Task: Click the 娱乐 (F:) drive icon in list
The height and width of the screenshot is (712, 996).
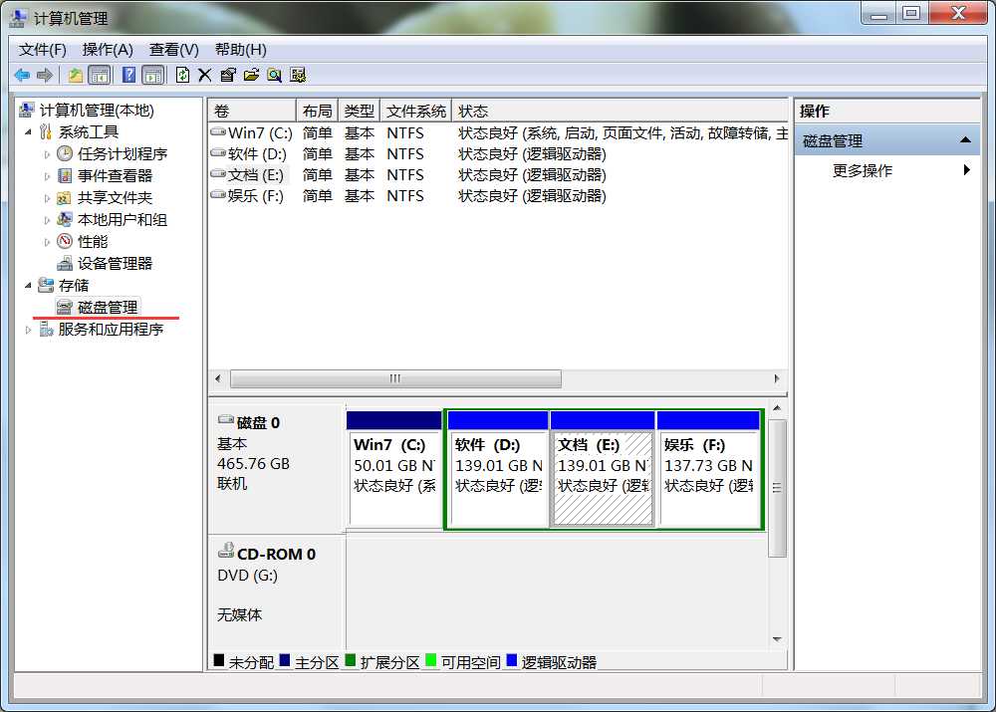Action: (x=218, y=195)
